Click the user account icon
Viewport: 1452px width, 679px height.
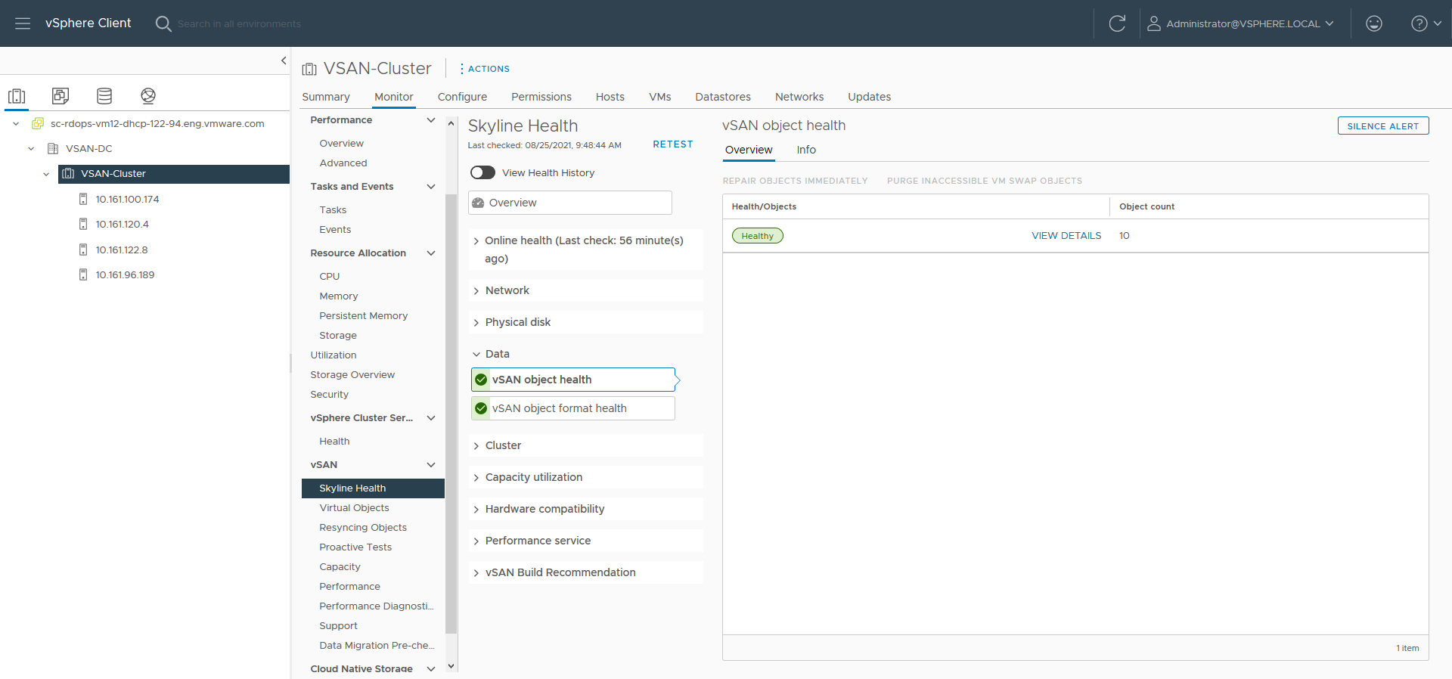click(1154, 23)
